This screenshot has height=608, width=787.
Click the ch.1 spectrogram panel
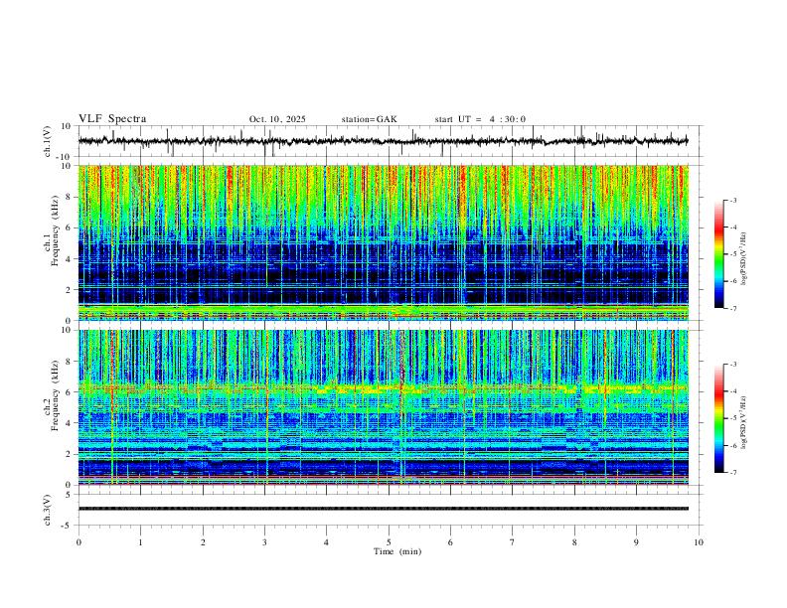(384, 242)
